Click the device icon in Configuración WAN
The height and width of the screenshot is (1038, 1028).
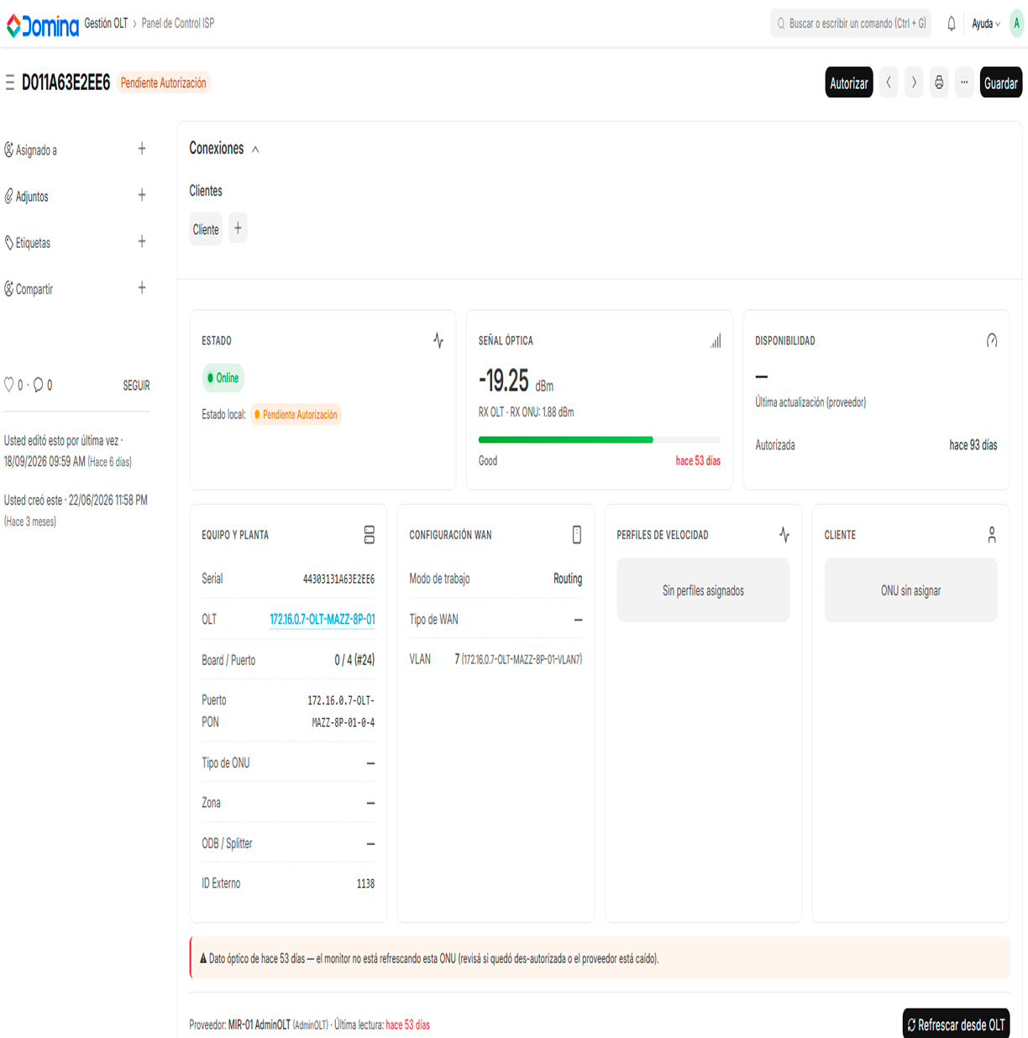coord(577,534)
